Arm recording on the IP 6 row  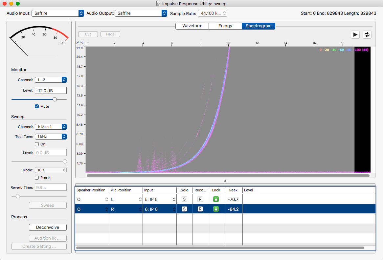pos(200,208)
